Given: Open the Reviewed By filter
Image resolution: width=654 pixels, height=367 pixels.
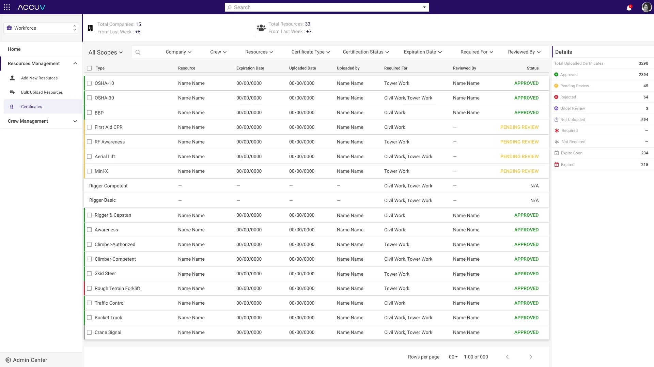Looking at the screenshot, I should [524, 52].
